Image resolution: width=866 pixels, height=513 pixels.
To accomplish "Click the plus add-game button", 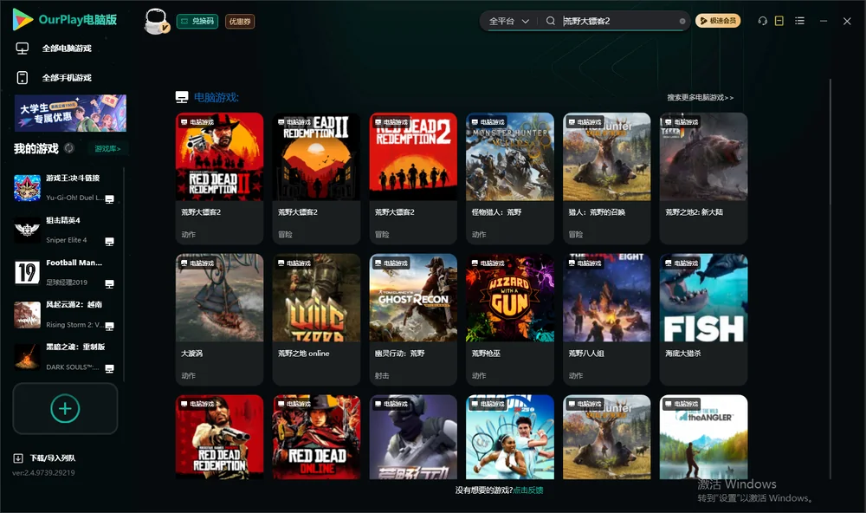I will [x=65, y=408].
